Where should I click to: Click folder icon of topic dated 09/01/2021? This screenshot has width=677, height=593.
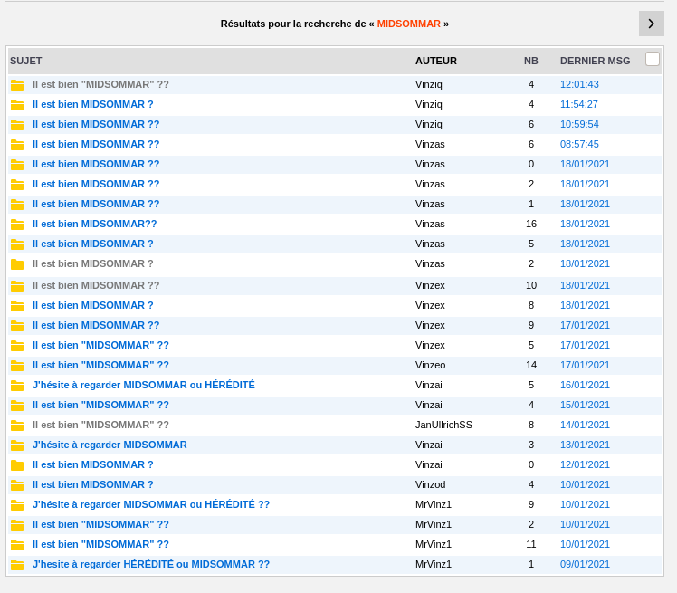click(x=17, y=564)
